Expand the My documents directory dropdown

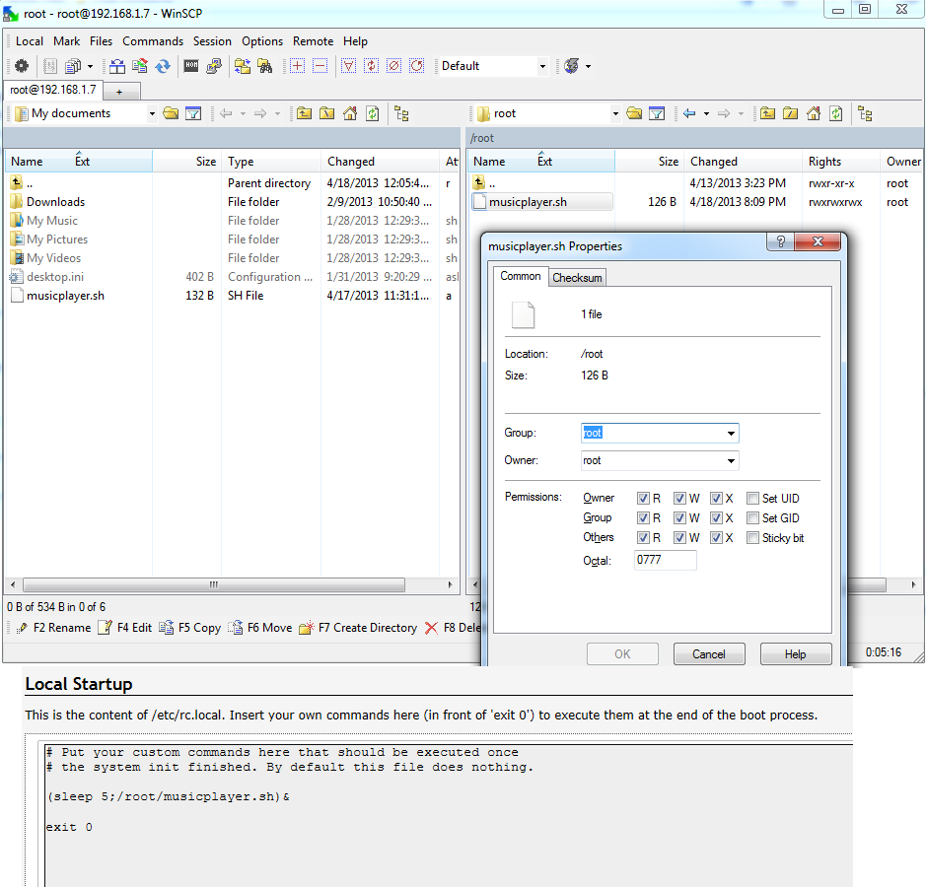pos(152,113)
